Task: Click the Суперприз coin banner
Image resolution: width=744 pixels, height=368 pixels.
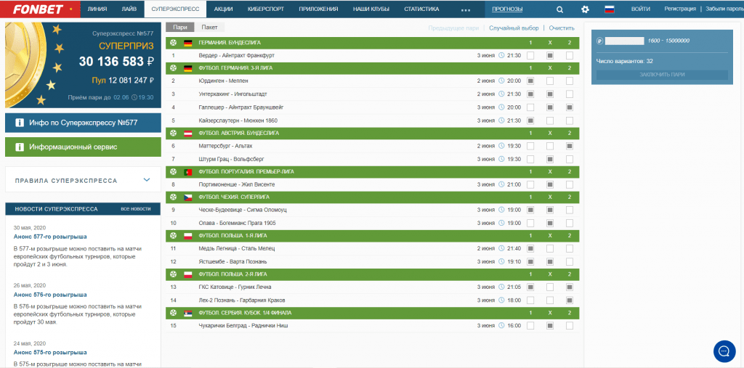Action: click(83, 65)
